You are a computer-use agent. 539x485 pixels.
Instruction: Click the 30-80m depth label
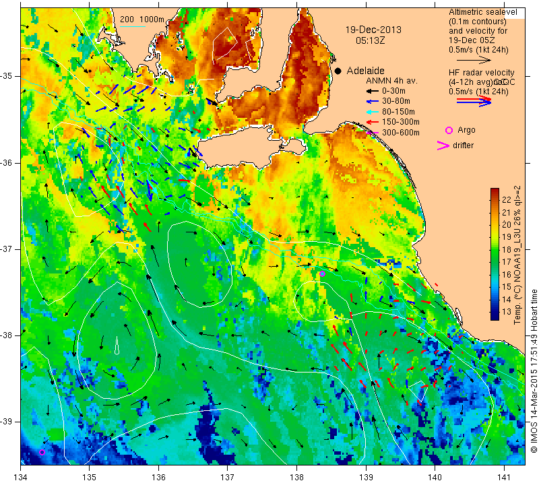[x=396, y=101]
